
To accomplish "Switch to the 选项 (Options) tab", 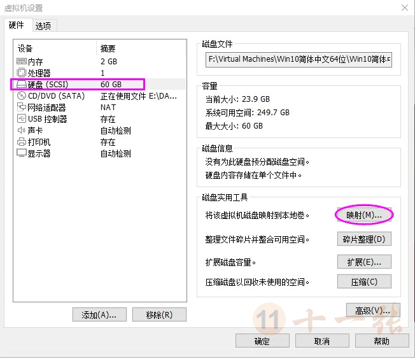I will pyautogui.click(x=43, y=26).
